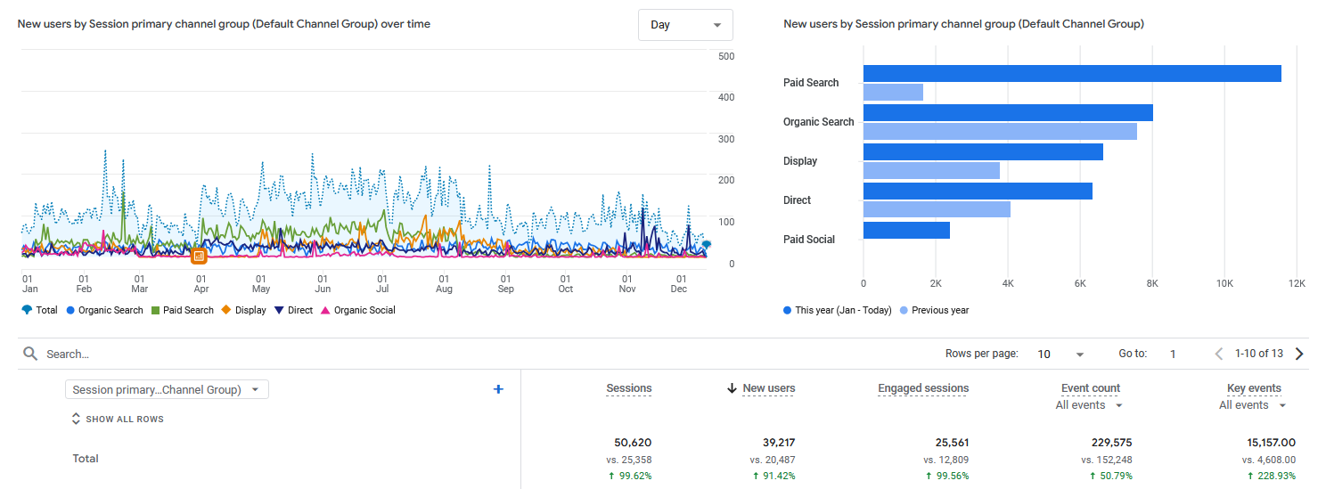Click the plus icon to add dimension

point(498,389)
